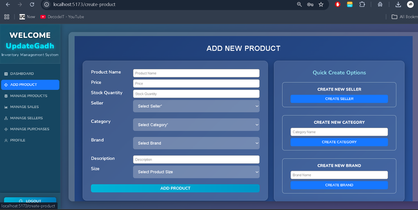The width and height of the screenshot is (418, 210).
Task: View site information icon in address bar
Action: coord(47,4)
